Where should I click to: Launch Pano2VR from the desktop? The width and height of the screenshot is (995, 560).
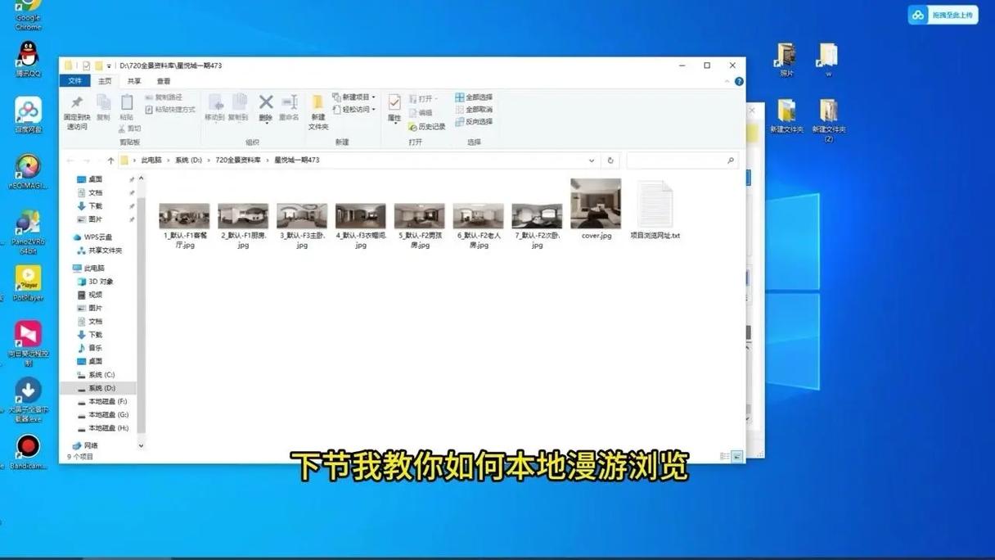tap(27, 223)
